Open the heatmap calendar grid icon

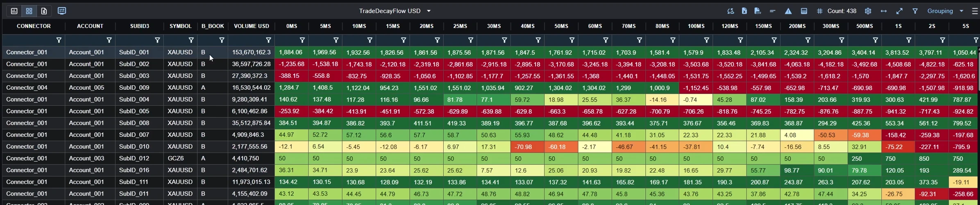(x=804, y=11)
